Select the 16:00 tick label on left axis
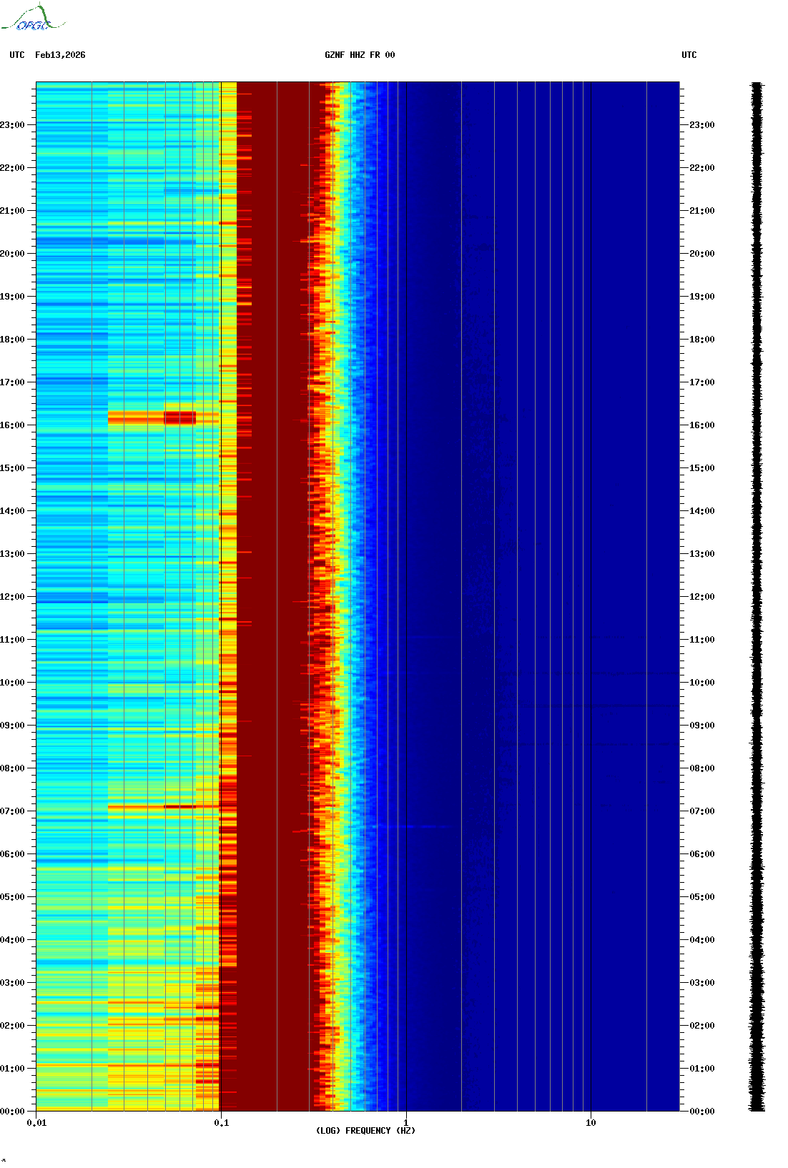The image size is (788, 1168). [x=13, y=425]
